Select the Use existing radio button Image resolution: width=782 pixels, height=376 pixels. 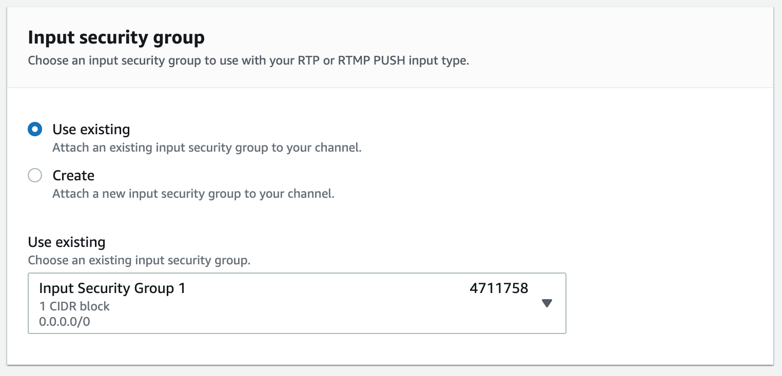click(x=34, y=129)
